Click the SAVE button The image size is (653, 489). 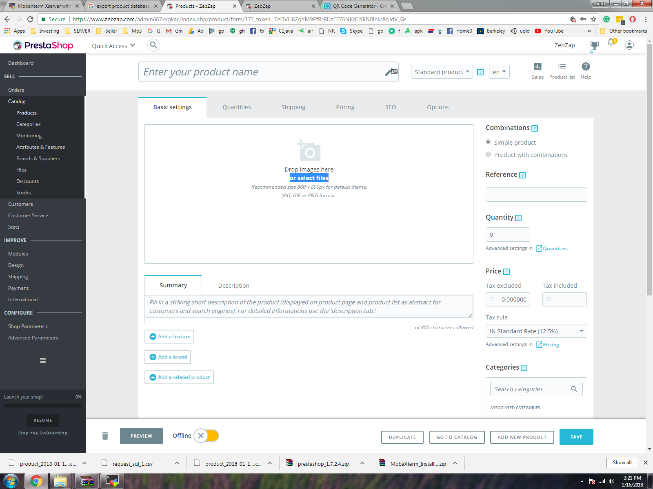click(576, 437)
